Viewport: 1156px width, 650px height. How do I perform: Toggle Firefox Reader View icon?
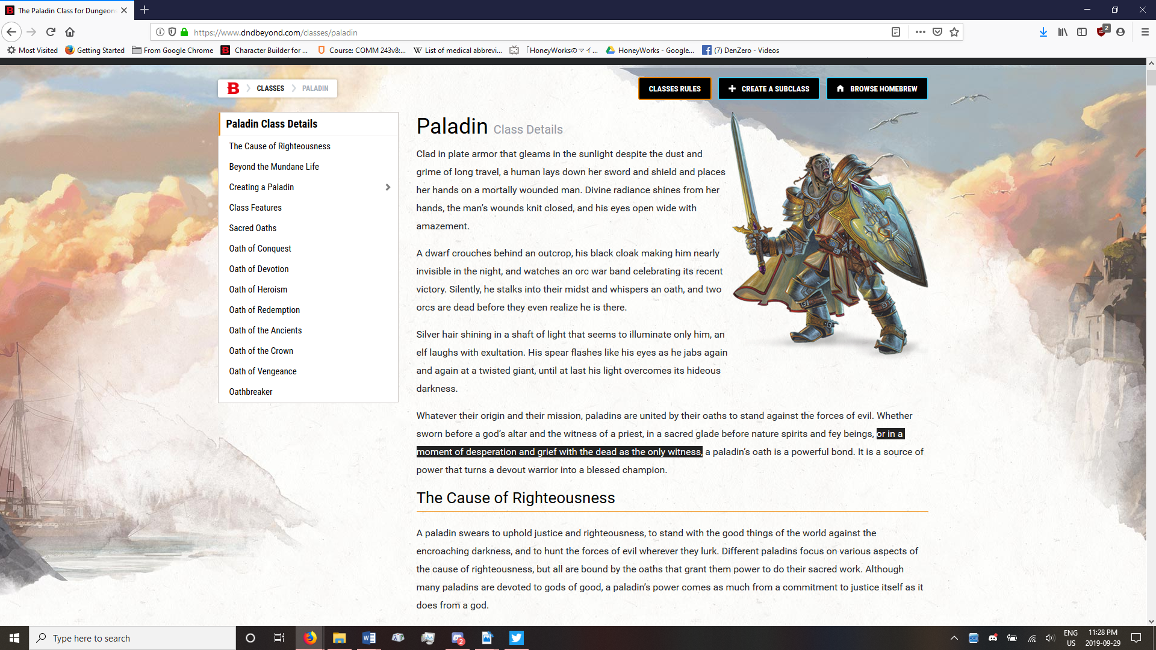(896, 32)
